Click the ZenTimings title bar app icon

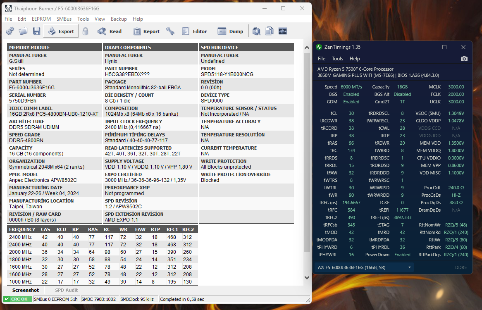tap(319, 47)
